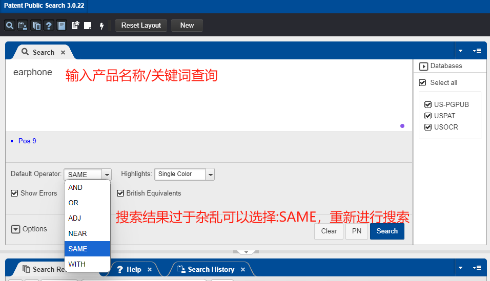Click Reset Layout button

click(x=141, y=25)
